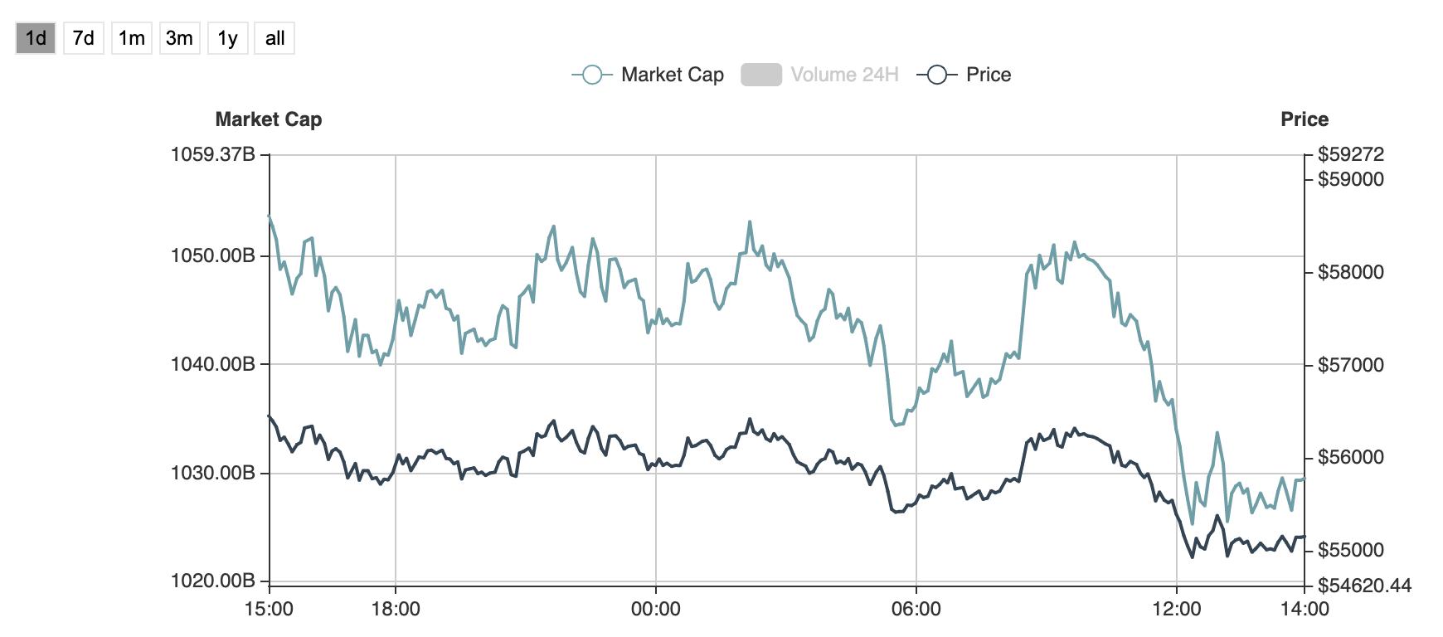Click the Price legend circle marker
The image size is (1443, 637).
pyautogui.click(x=937, y=75)
